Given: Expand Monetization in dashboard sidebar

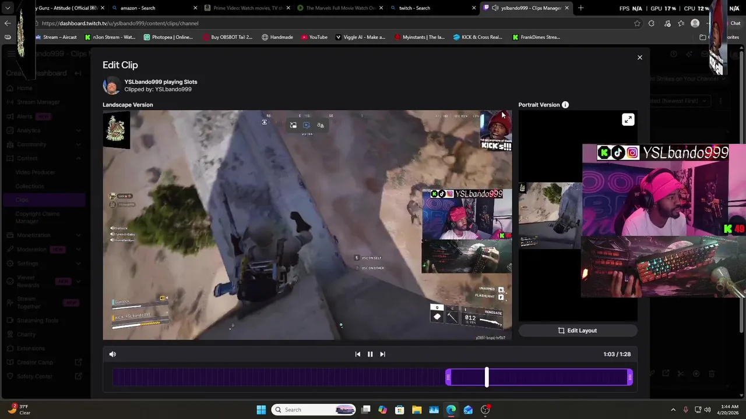Looking at the screenshot, I should tap(79, 235).
